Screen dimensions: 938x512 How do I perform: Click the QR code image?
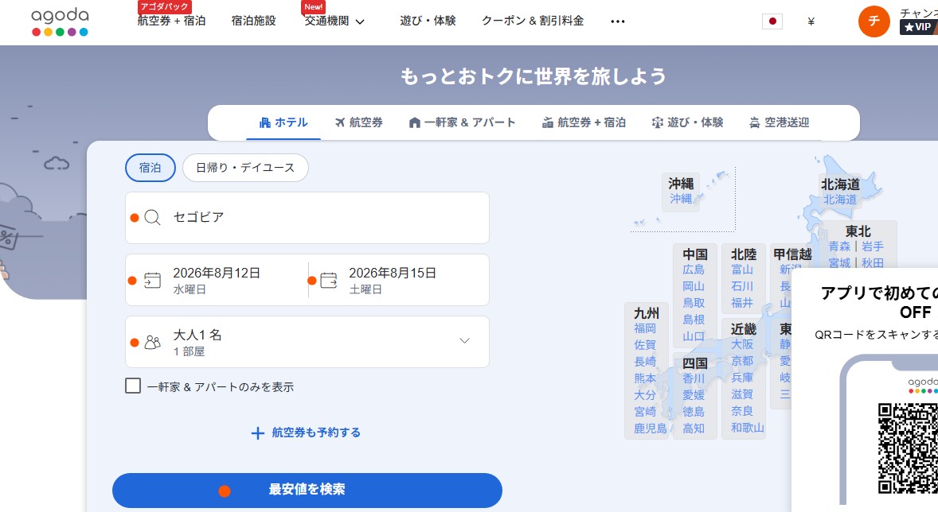[x=908, y=448]
